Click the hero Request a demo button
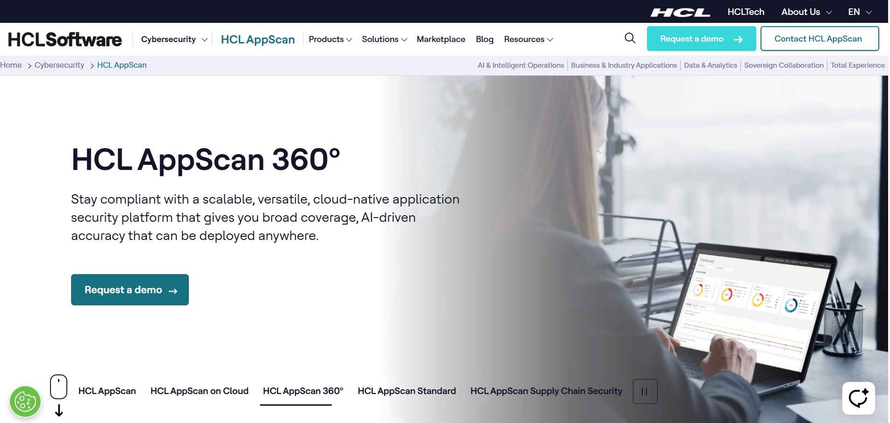 130,289
